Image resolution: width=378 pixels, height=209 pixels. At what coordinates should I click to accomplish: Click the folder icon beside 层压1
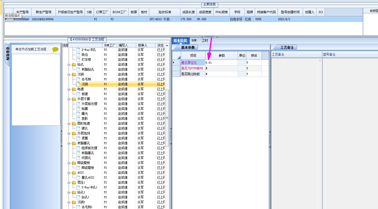click(74, 182)
